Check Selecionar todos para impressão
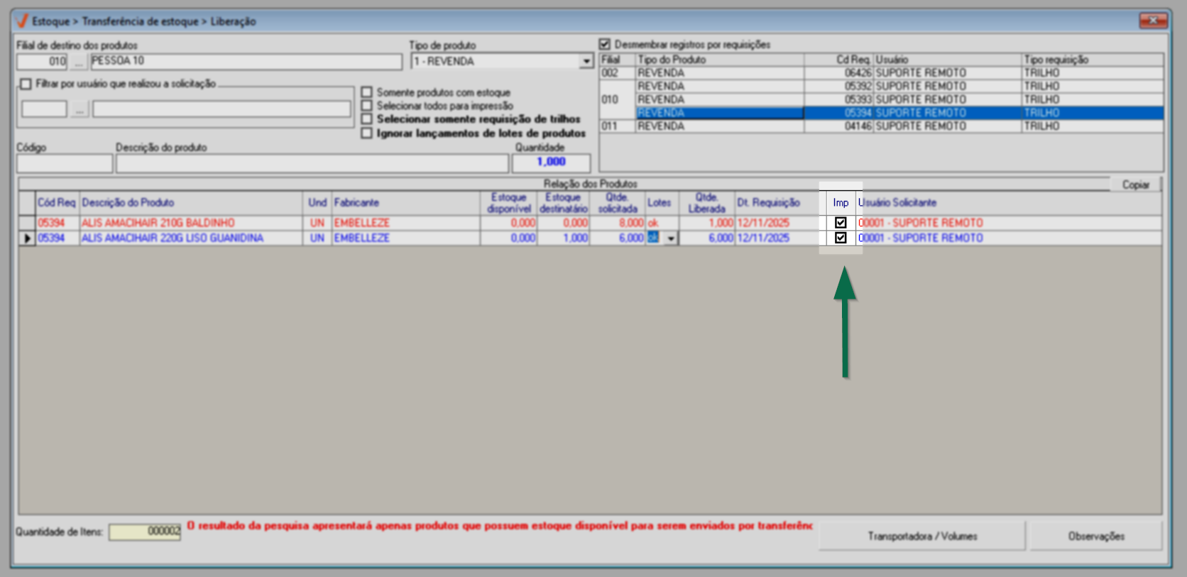Image resolution: width=1187 pixels, height=577 pixels. (x=366, y=106)
